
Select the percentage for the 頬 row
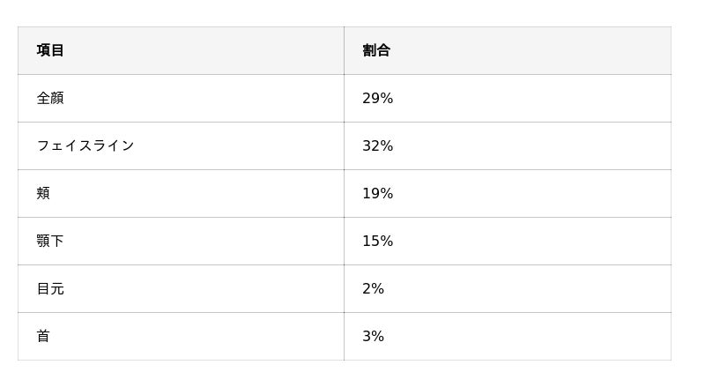(x=377, y=193)
